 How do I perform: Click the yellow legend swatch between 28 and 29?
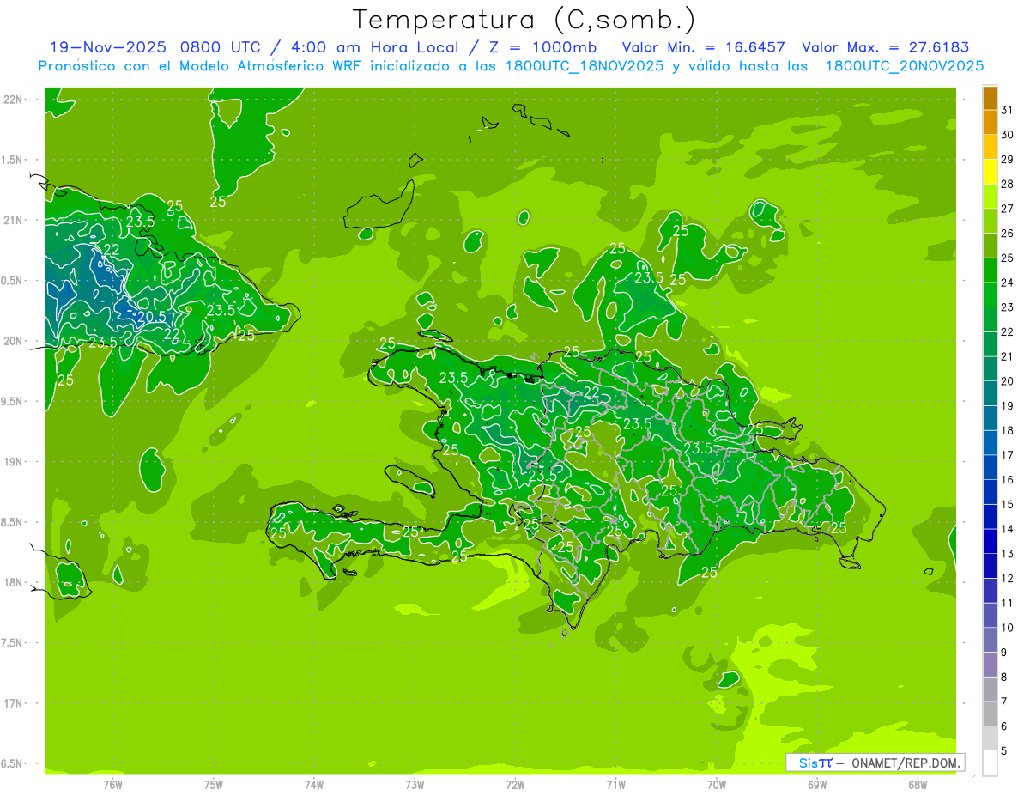click(x=990, y=172)
